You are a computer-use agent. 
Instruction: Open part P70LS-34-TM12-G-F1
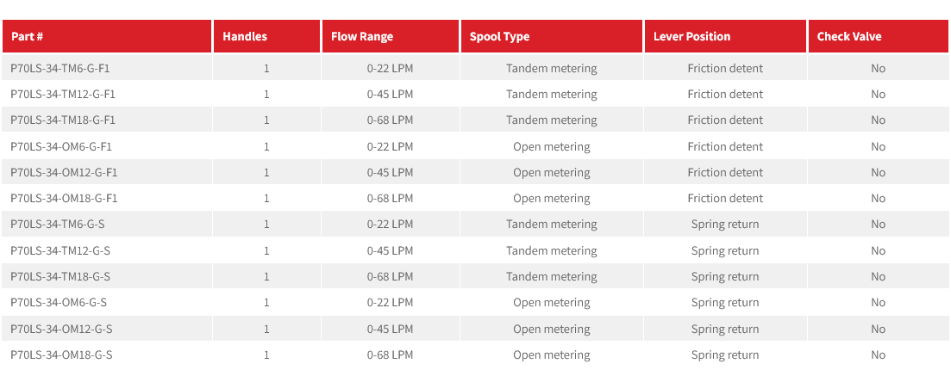coord(63,94)
